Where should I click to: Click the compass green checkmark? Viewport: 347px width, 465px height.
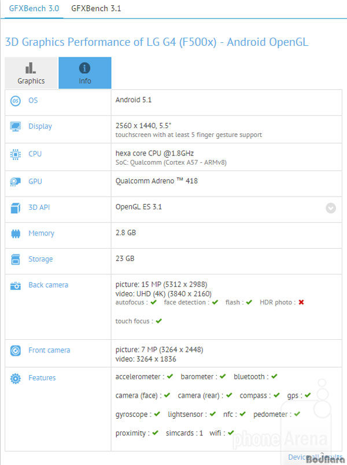[276, 395]
